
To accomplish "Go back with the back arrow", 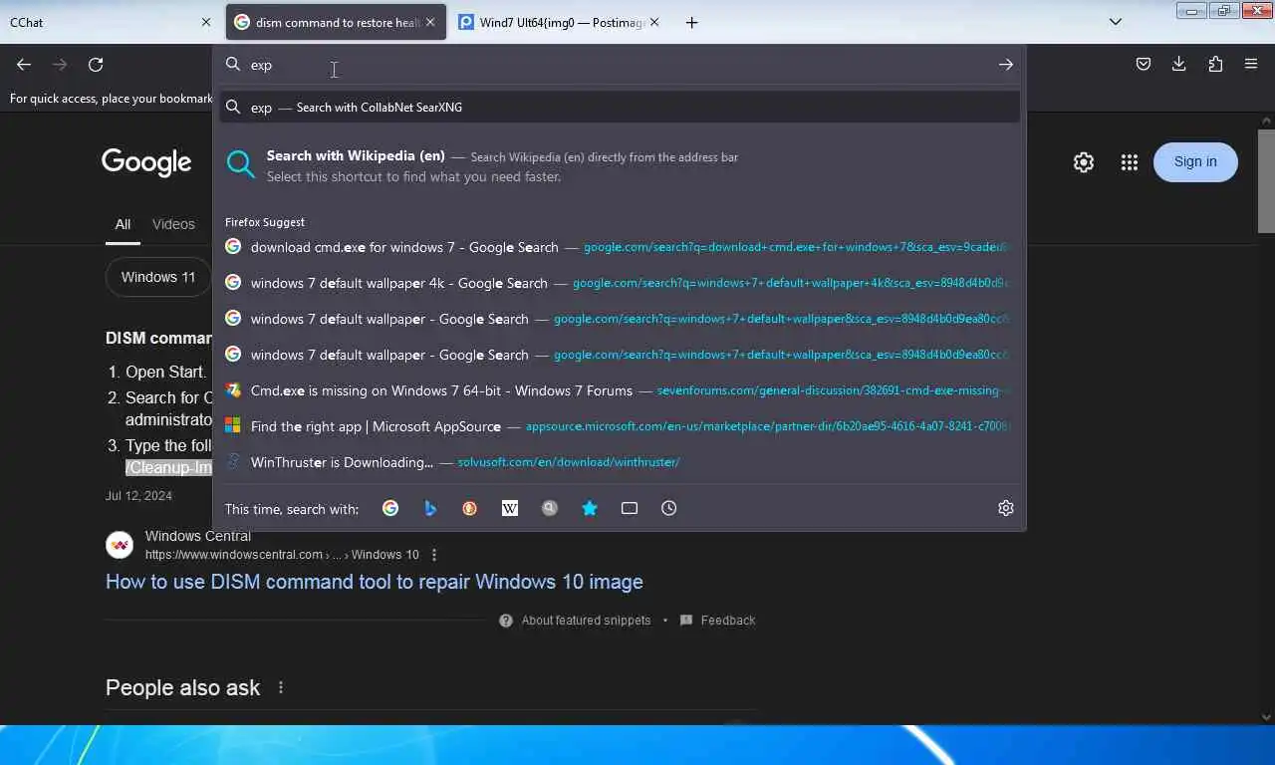I will click(x=24, y=65).
